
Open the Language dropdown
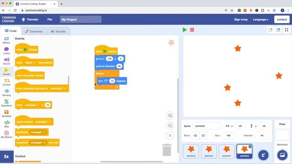pyautogui.click(x=261, y=20)
